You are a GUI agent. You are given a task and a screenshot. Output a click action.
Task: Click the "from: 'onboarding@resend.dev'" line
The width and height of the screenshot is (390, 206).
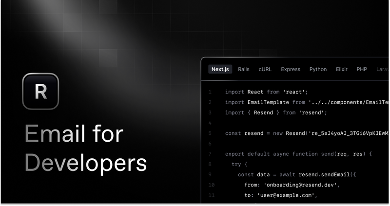pyautogui.click(x=292, y=185)
